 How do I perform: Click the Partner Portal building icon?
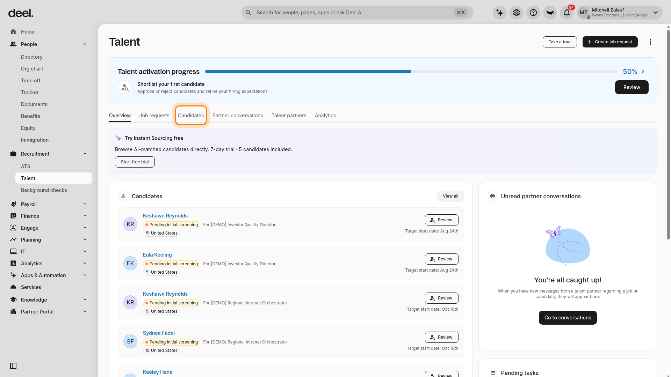pyautogui.click(x=13, y=312)
